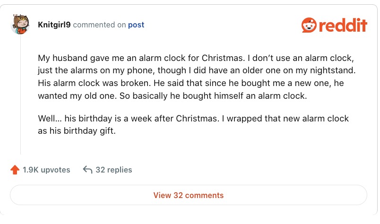Click the words "a week after Christmas"
This screenshot has width=380, height=224.
pyautogui.click(x=180, y=118)
